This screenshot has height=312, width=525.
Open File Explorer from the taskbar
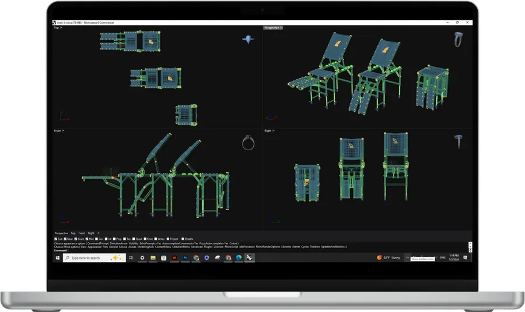[x=153, y=258]
